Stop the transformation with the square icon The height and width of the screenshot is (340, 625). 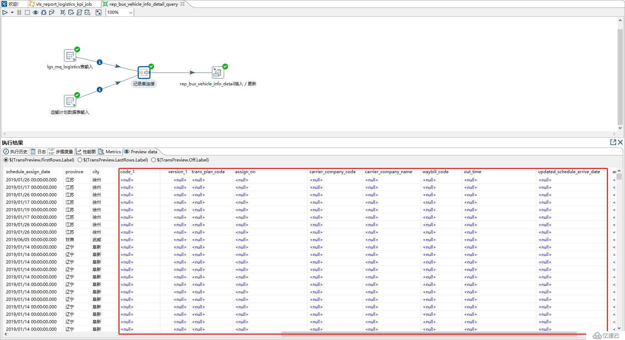27,12
